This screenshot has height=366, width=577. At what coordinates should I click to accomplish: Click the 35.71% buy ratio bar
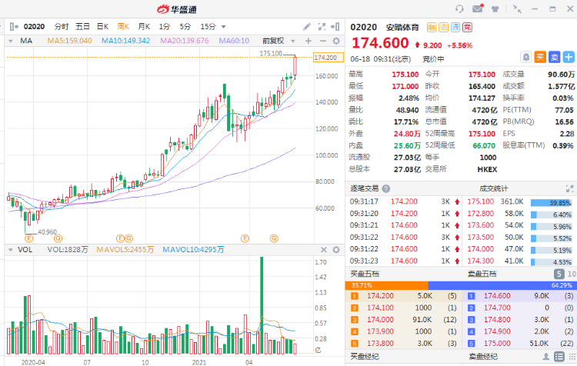click(x=386, y=285)
